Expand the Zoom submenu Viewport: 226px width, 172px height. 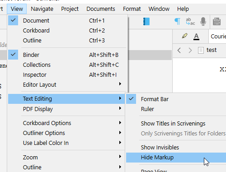[x=66, y=157]
